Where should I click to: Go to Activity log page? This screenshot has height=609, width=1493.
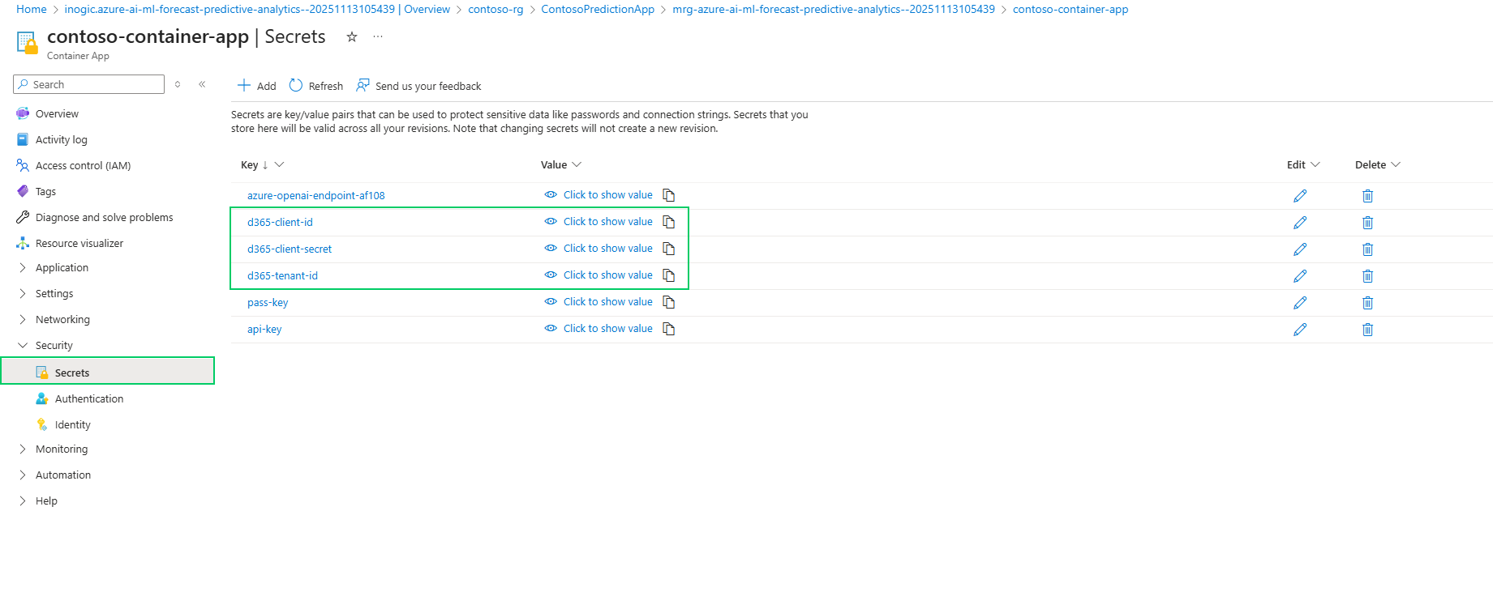tap(61, 140)
